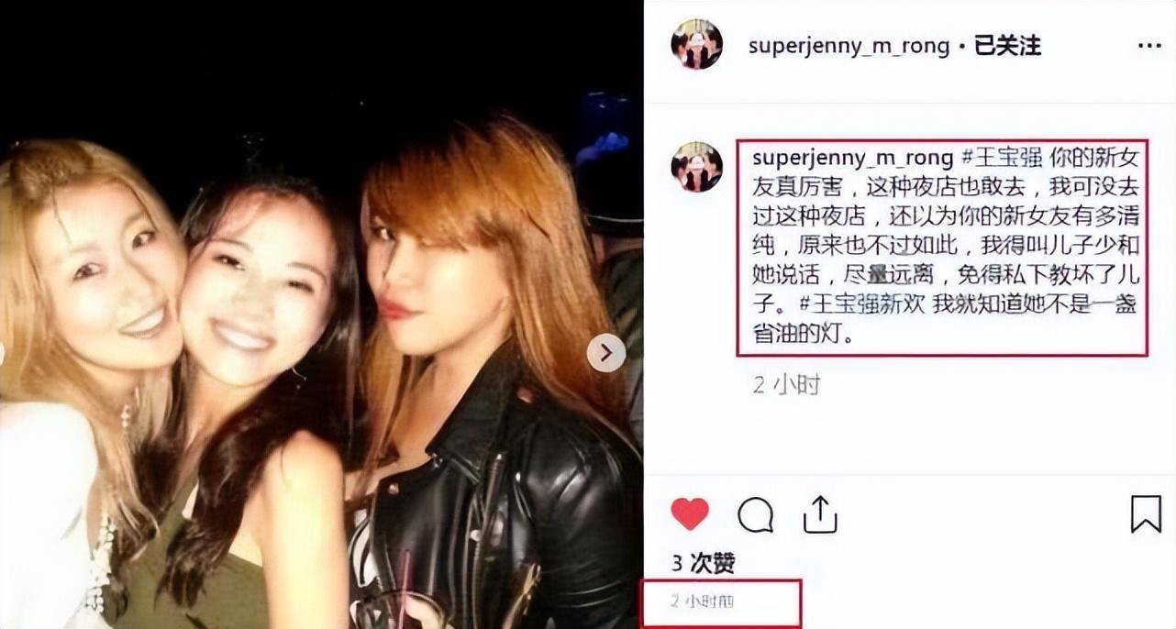Open the profile avatar in the post header
Screen dimensions: 1176x629
click(697, 44)
